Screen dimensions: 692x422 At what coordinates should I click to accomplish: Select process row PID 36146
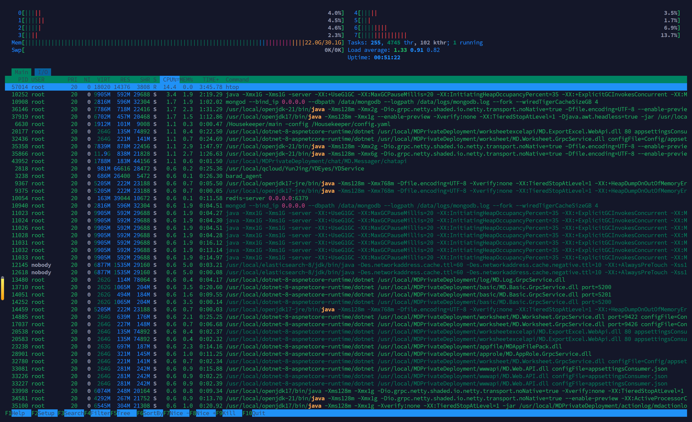346,109
